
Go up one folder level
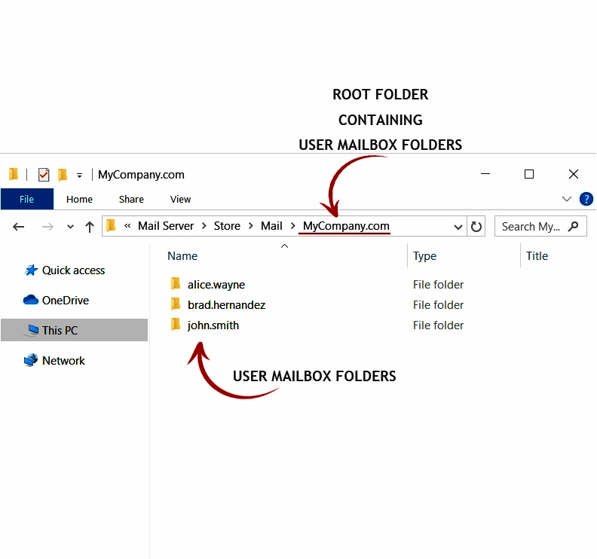90,227
